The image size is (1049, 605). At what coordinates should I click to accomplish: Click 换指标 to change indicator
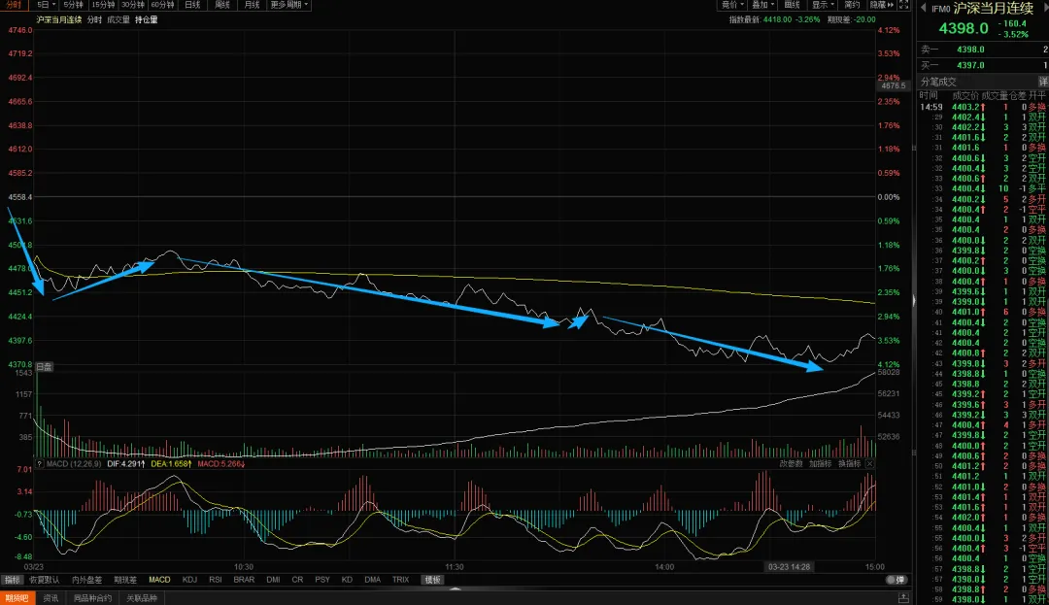(850, 464)
